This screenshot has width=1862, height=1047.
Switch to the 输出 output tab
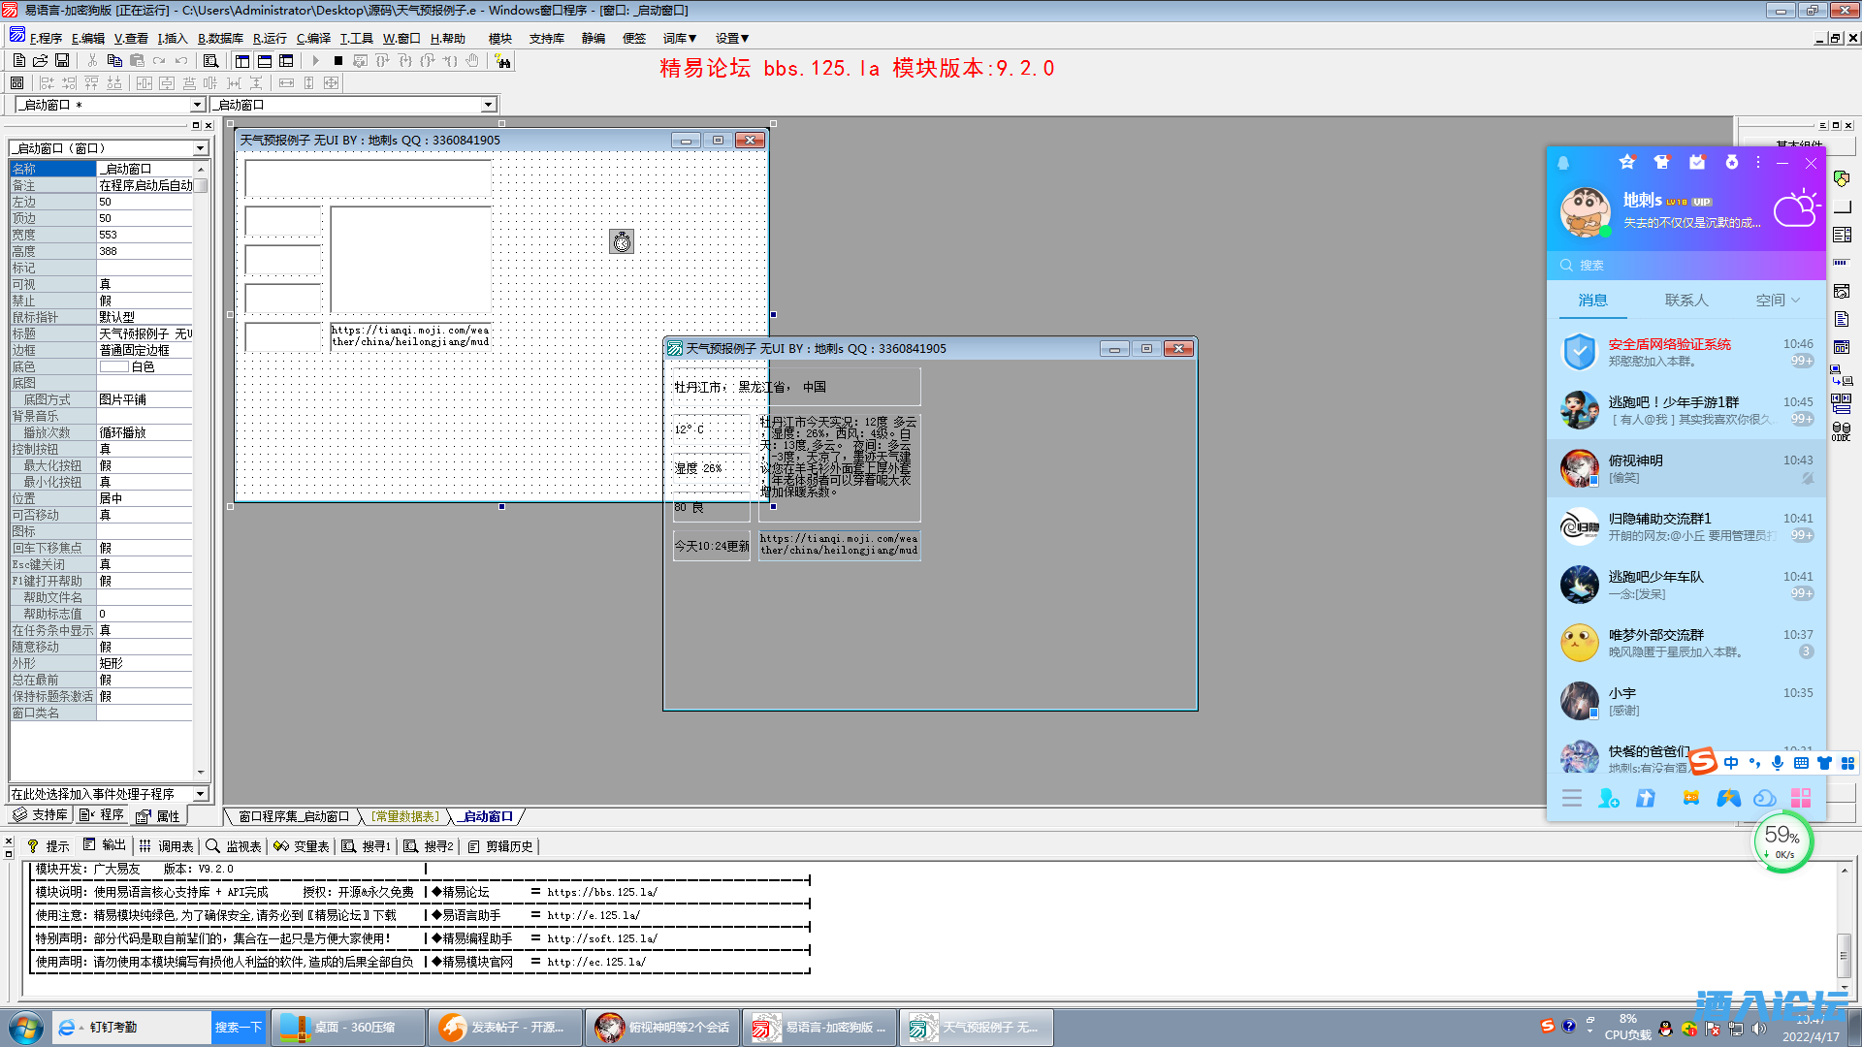pos(105,845)
